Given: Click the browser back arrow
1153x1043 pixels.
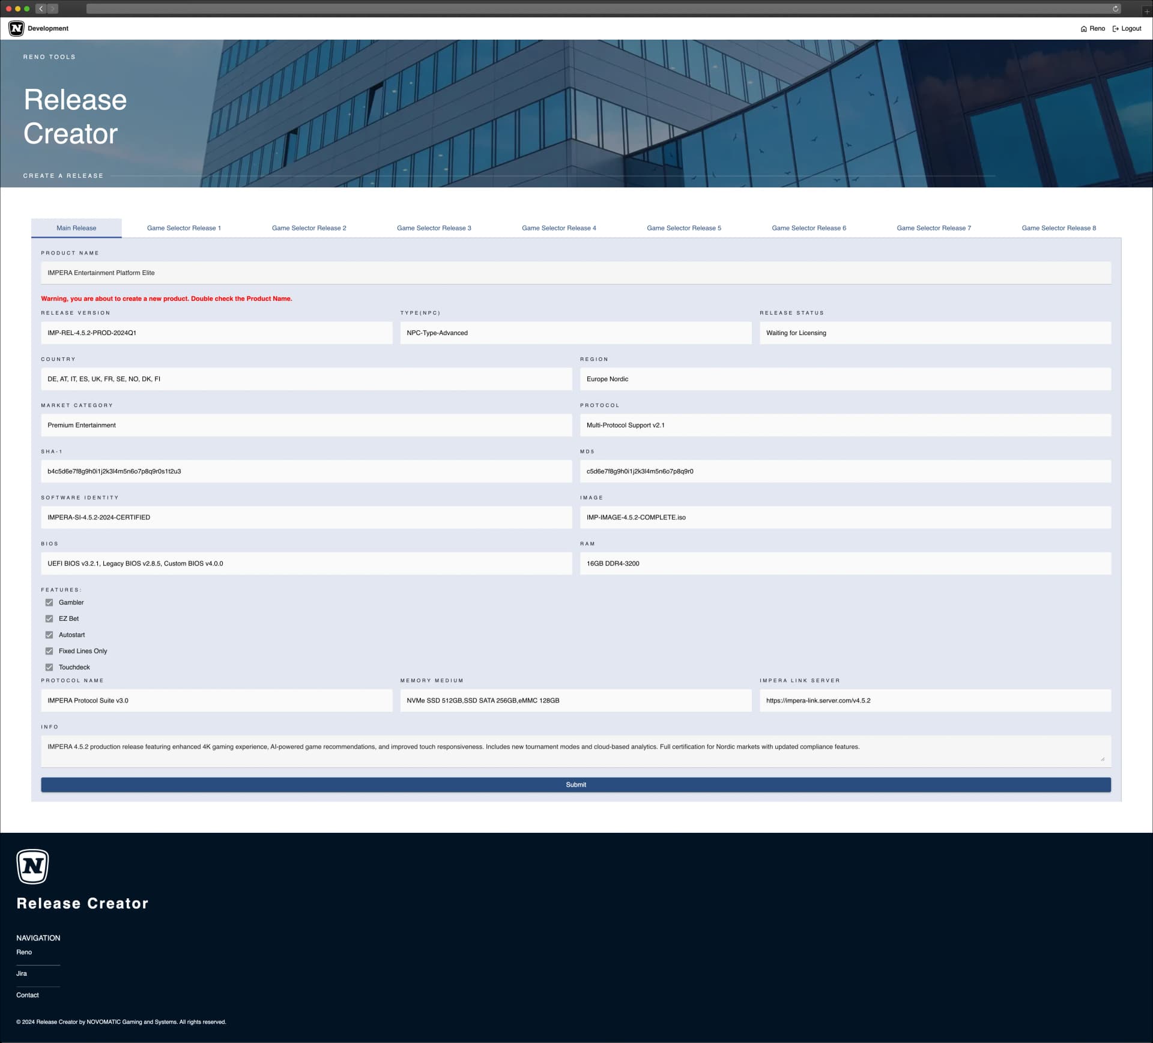Looking at the screenshot, I should [x=41, y=8].
